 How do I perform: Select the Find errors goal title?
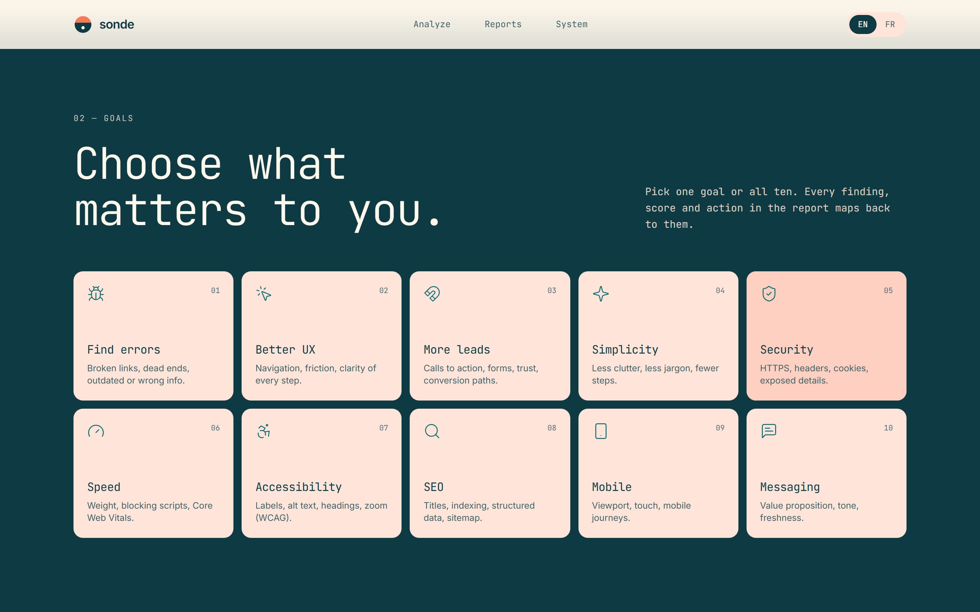(124, 349)
